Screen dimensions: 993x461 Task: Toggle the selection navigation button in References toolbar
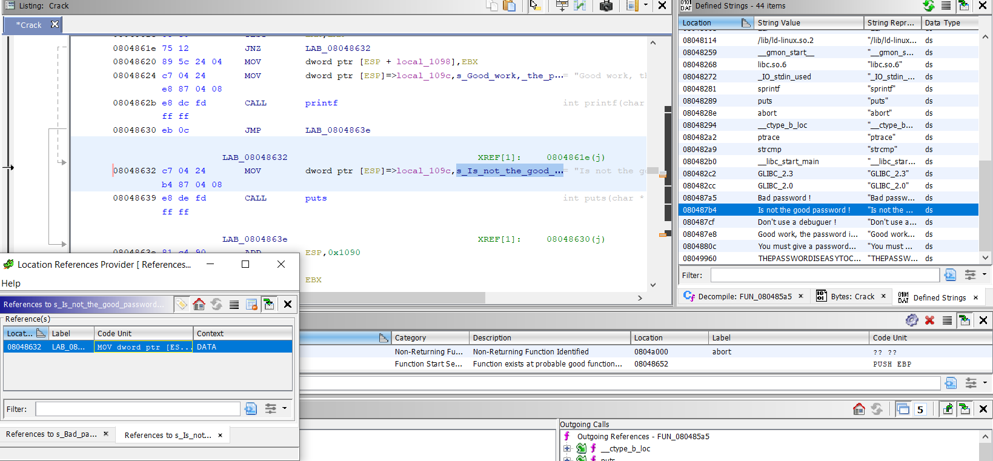(x=268, y=305)
